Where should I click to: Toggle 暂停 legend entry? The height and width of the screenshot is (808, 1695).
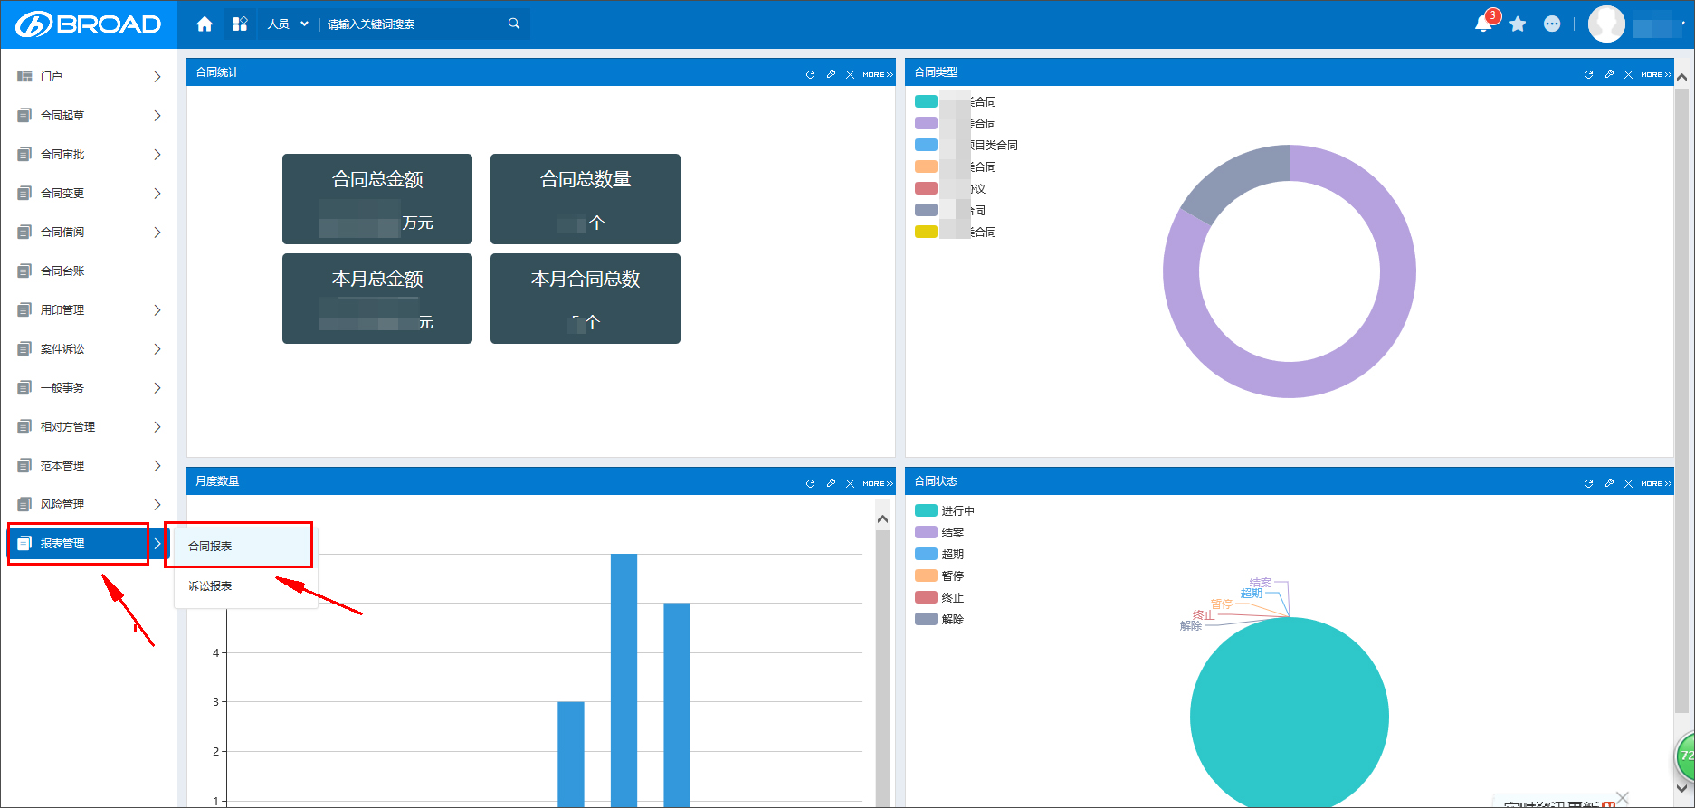coord(939,576)
